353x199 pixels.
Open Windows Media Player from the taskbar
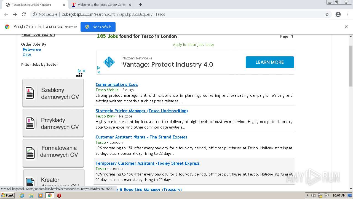tap(41, 195)
